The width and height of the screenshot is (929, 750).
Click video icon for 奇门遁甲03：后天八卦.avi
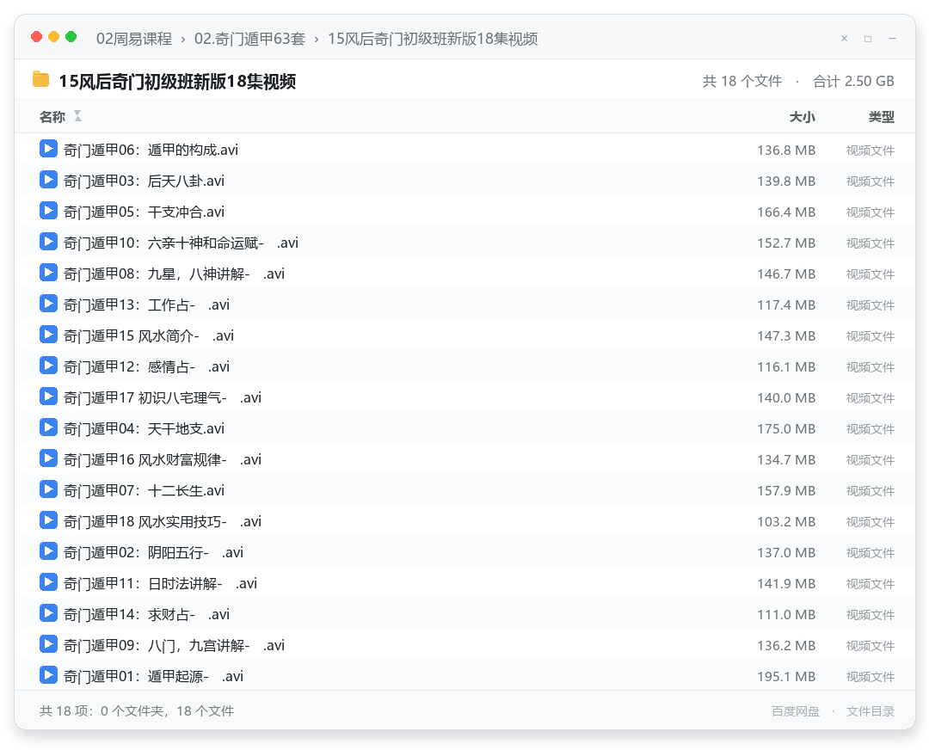tap(48, 180)
